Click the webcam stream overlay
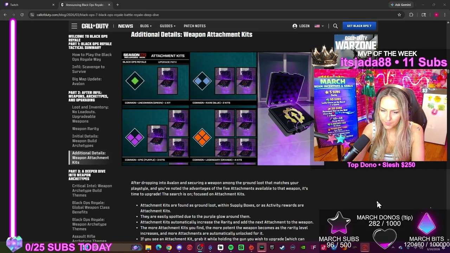Viewport: 450px width, 253px height. pos(380,115)
